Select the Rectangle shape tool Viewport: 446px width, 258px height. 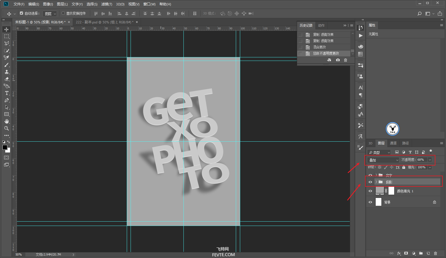pos(7,114)
